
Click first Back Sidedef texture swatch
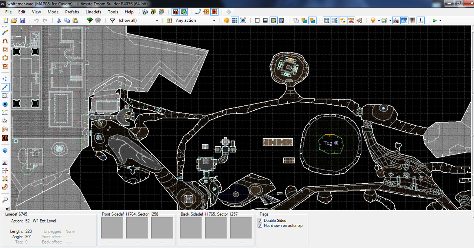click(191, 228)
